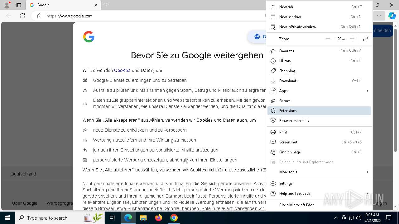Image resolution: width=399 pixels, height=224 pixels.
Task: Open Task View on taskbar
Action: pos(112,218)
